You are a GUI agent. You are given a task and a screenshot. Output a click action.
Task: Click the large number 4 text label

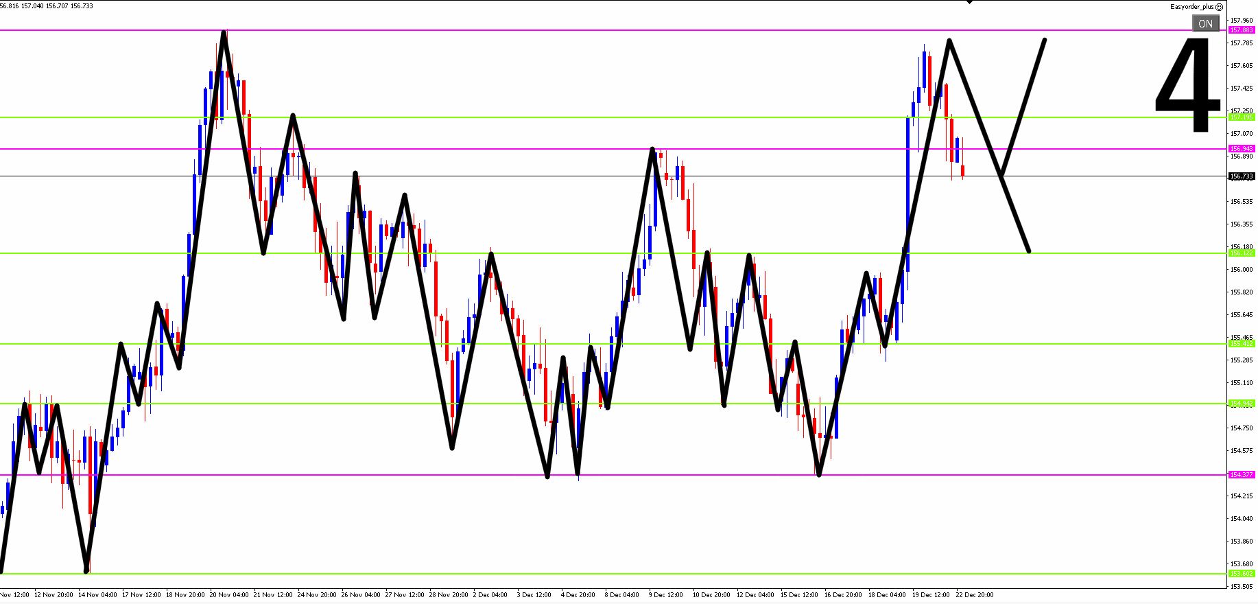(x=1187, y=84)
